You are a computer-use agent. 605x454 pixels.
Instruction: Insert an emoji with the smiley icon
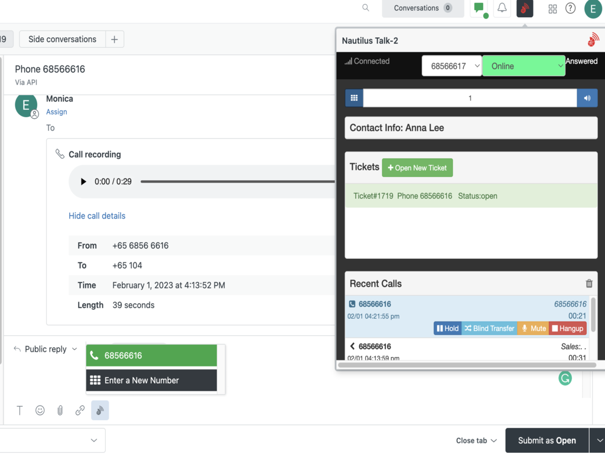coord(40,410)
